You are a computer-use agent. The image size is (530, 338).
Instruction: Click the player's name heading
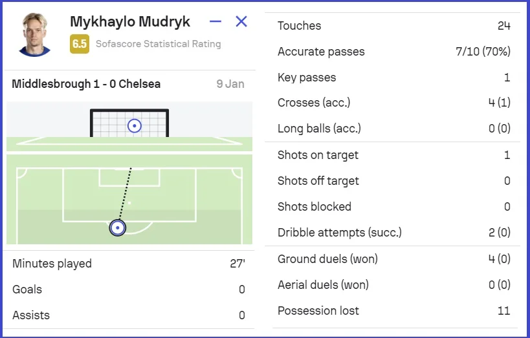[x=130, y=21]
